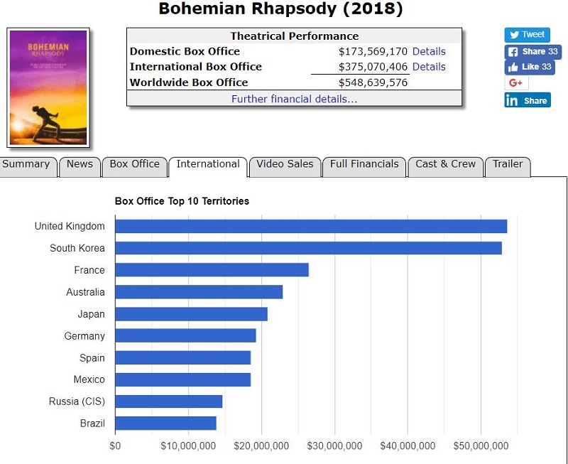
Task: Click the LinkedIn Share button
Action: [x=527, y=101]
